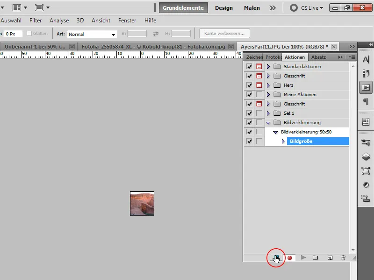Collapse the Bildverkleinerung set
The width and height of the screenshot is (374, 280).
point(268,123)
